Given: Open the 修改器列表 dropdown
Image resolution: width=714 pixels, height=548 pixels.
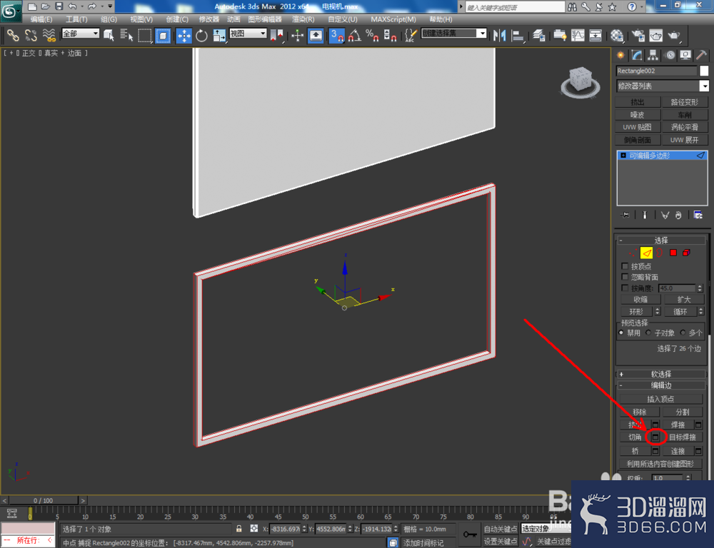Looking at the screenshot, I should coord(663,86).
